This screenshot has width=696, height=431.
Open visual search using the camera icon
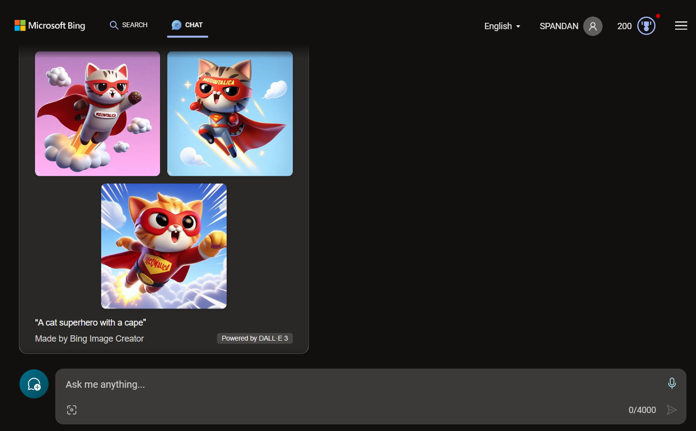coord(71,410)
